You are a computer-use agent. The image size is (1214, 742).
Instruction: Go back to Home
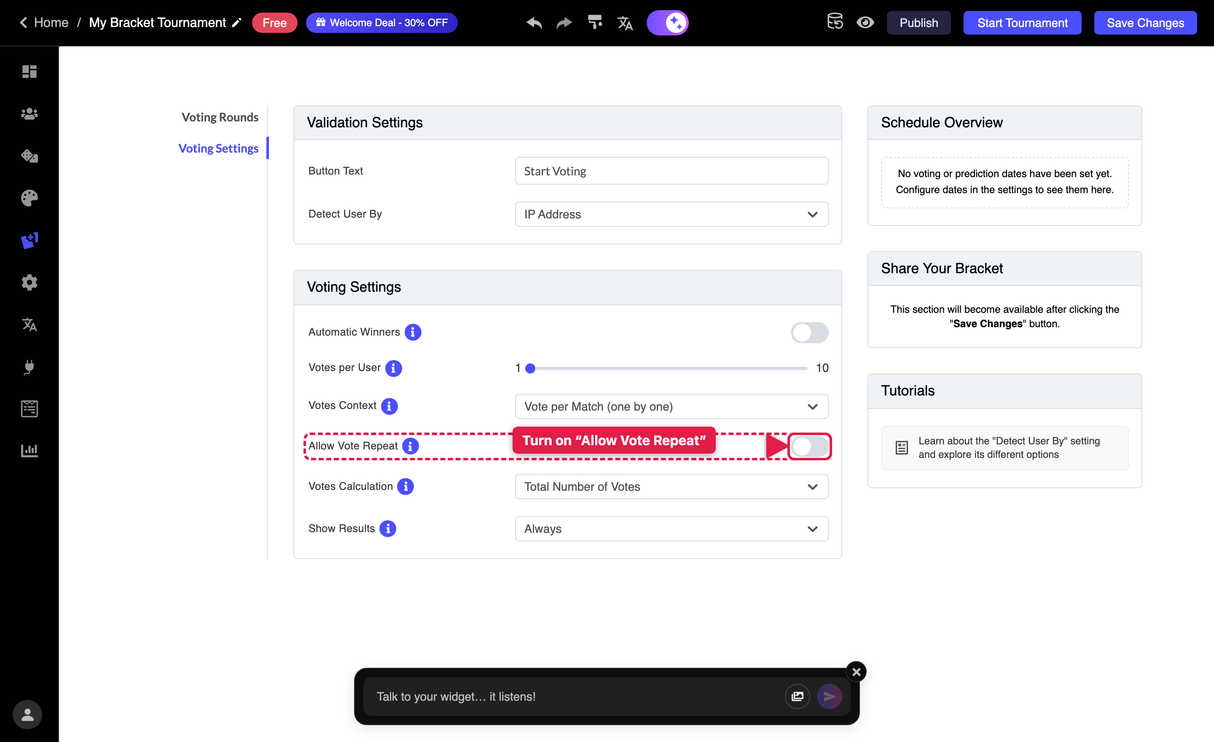point(43,23)
